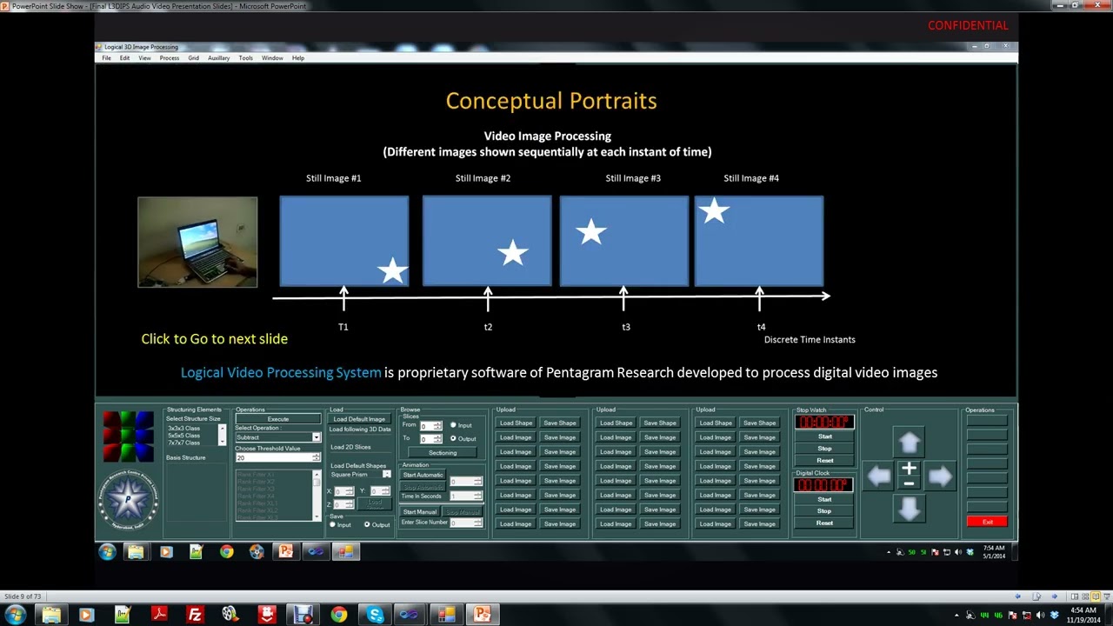Select '5x5x5 Class' structure size
Viewport: 1113px width, 626px height.
183,436
